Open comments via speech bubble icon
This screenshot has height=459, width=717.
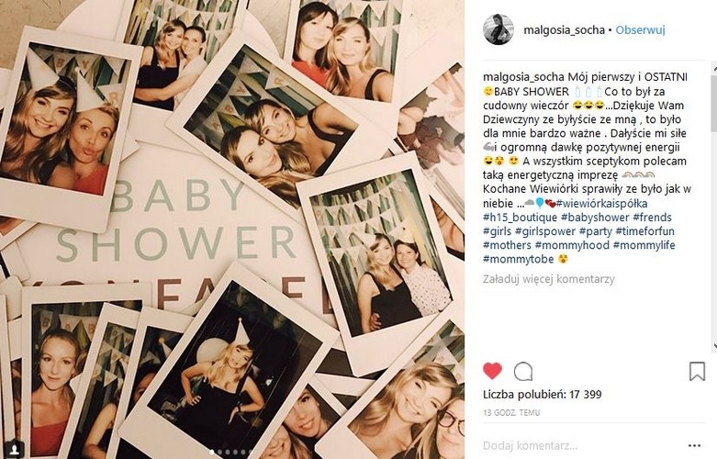point(523,372)
